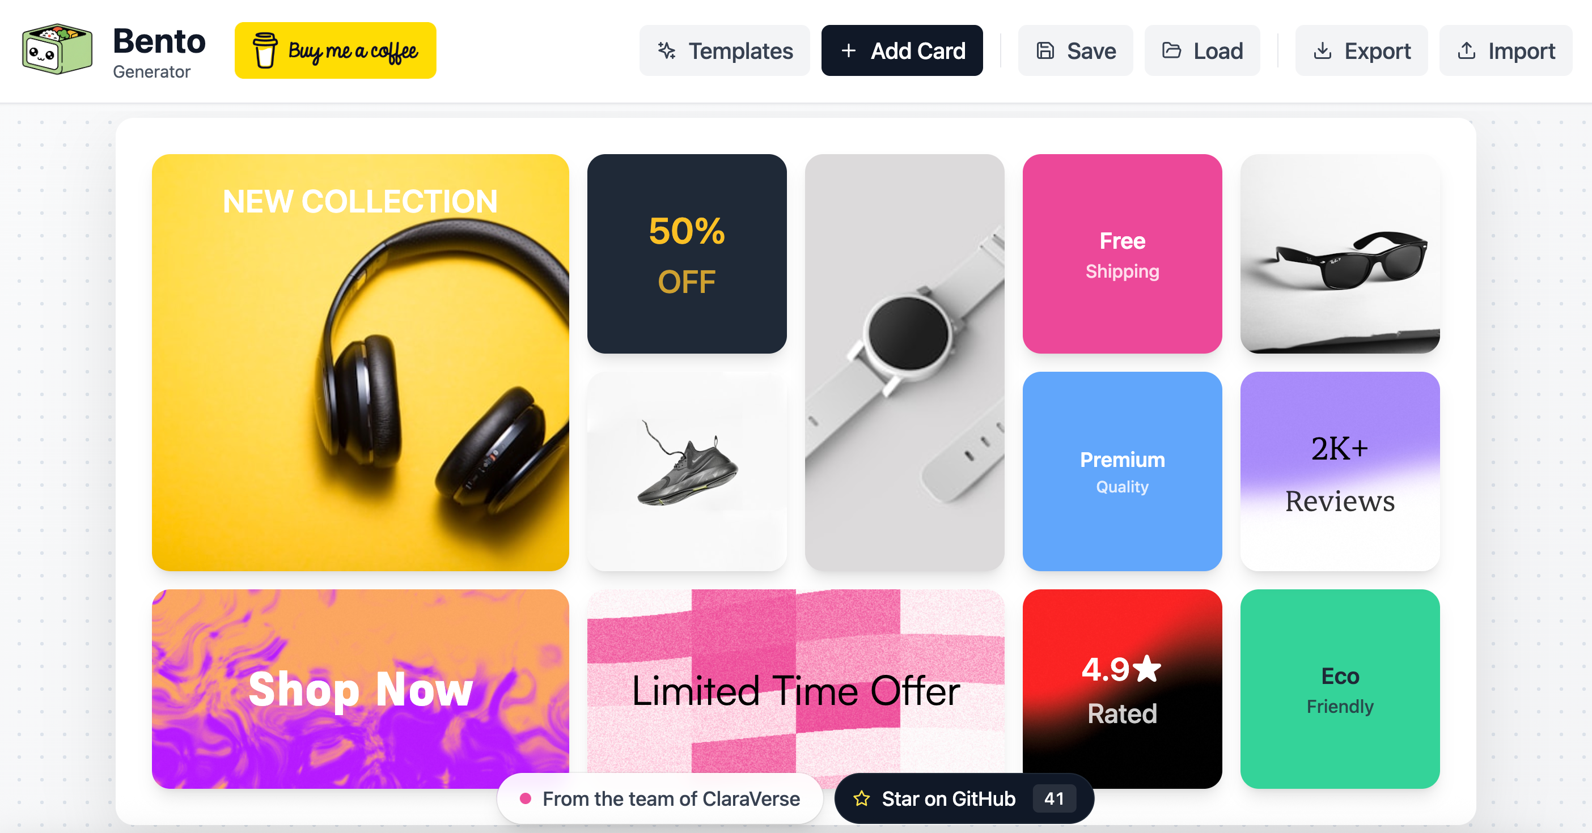Click the plus icon in Add Card
Screen dimensions: 1592x833
(x=849, y=50)
